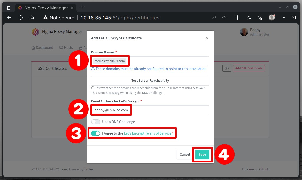Screen dimensions: 302x180
Task: Open Bobby user avatar menu
Action: click(x=244, y=32)
